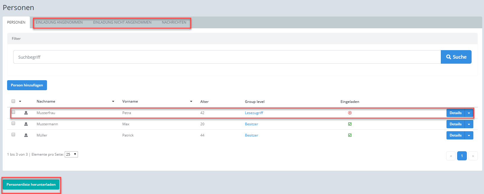Screen dimensions: 484x194
Task: Open Details for Müller
Action: (455, 135)
